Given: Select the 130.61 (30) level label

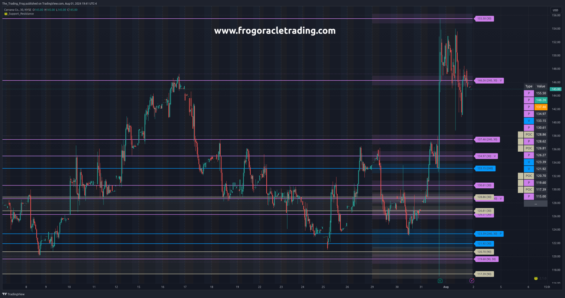Looking at the screenshot, I should (484, 186).
